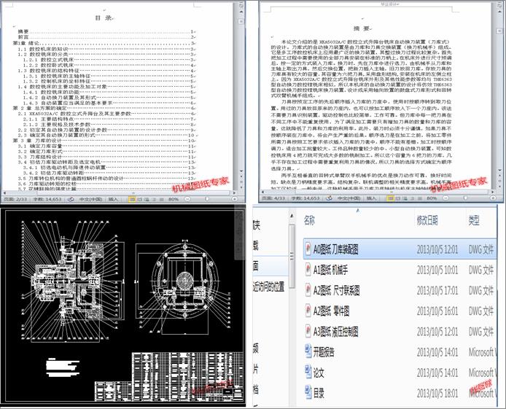506x409 pixels.
Task: Click 字数: 14,653 in page 2/33 window
Action: click(47, 199)
